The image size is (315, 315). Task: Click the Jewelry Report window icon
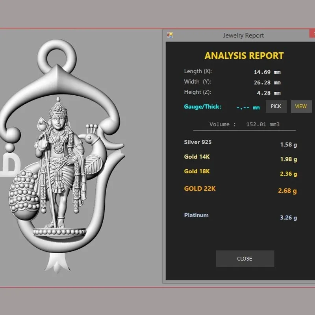[170, 35]
